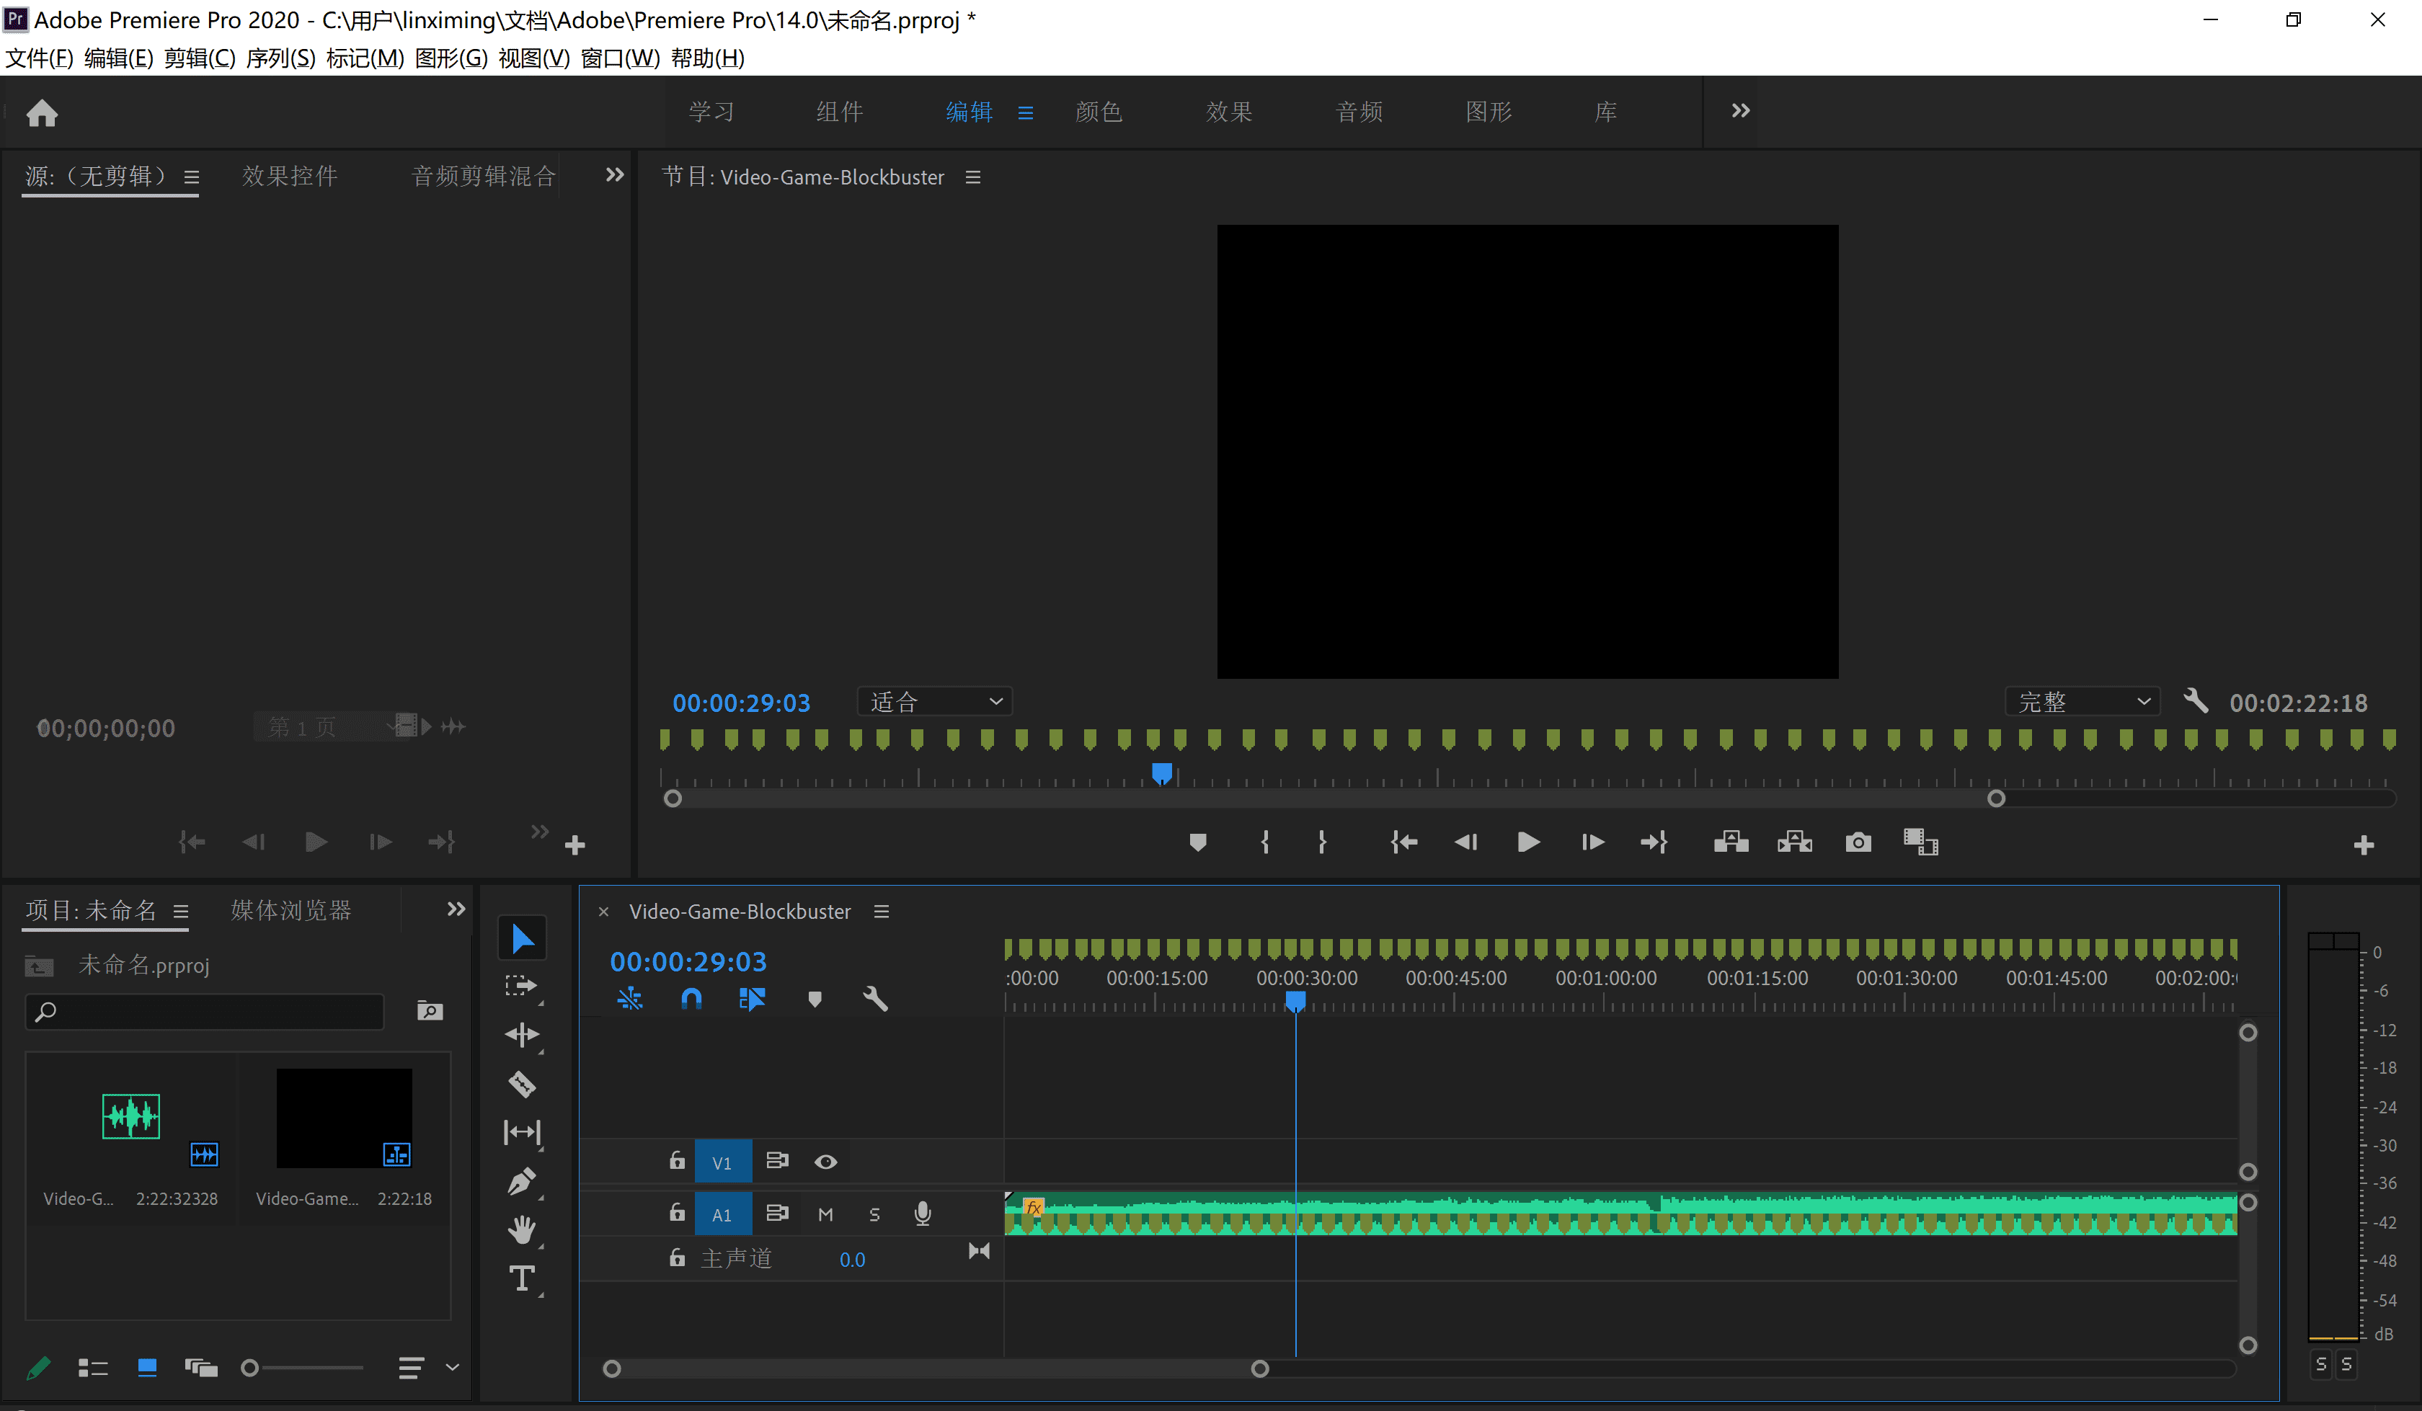
Task: Open the zoom level 适合 dropdown
Action: tap(935, 702)
